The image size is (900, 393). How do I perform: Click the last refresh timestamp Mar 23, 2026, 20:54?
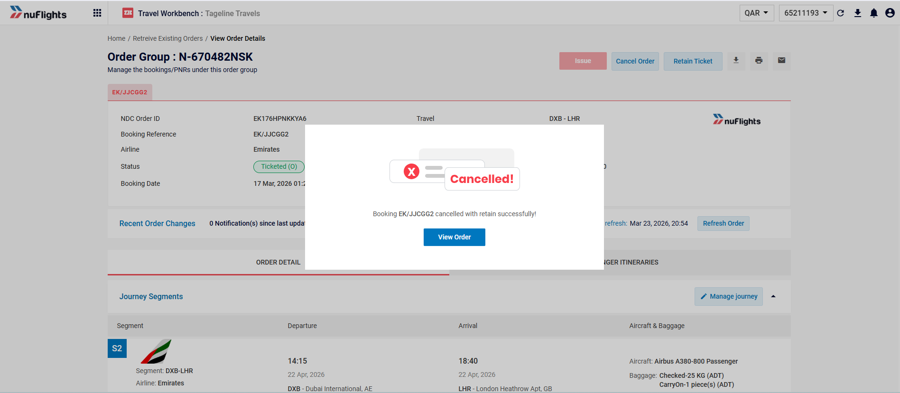659,223
